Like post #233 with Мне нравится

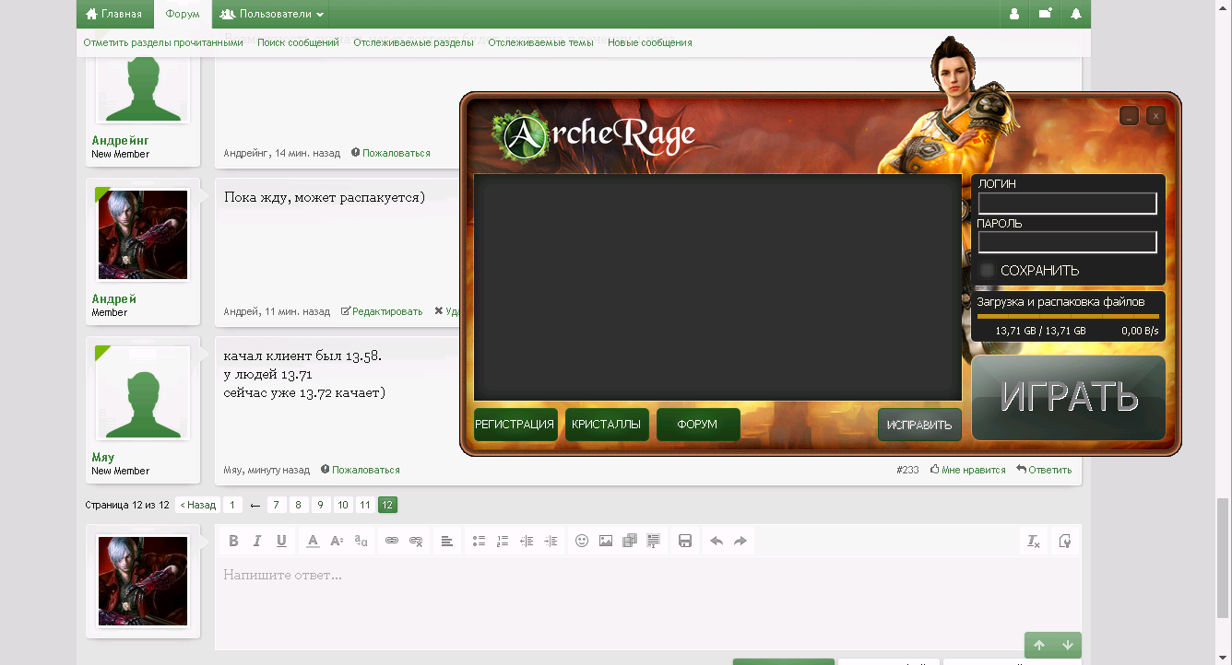click(x=968, y=470)
